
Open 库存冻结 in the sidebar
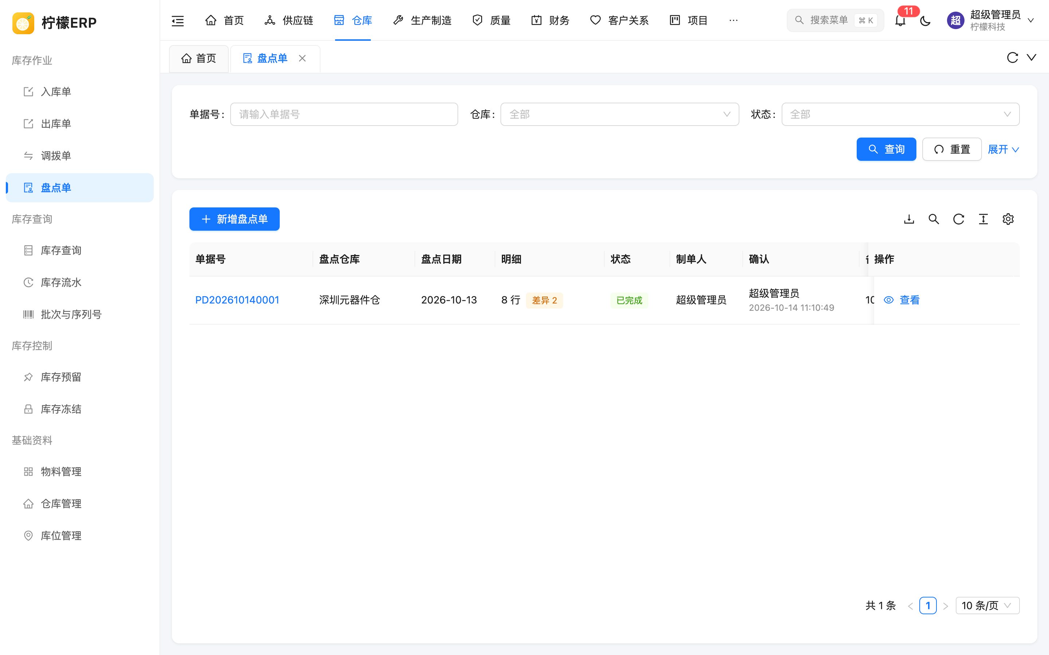(x=80, y=409)
